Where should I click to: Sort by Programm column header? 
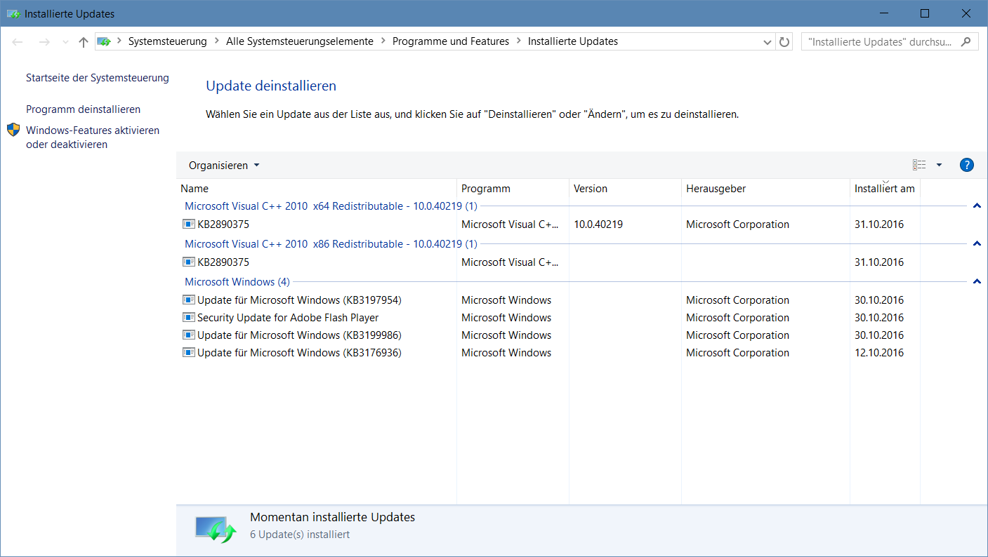pyautogui.click(x=513, y=189)
